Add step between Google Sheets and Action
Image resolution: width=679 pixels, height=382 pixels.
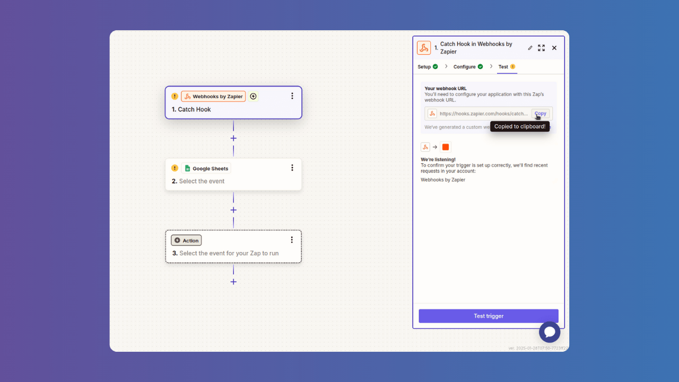point(233,210)
